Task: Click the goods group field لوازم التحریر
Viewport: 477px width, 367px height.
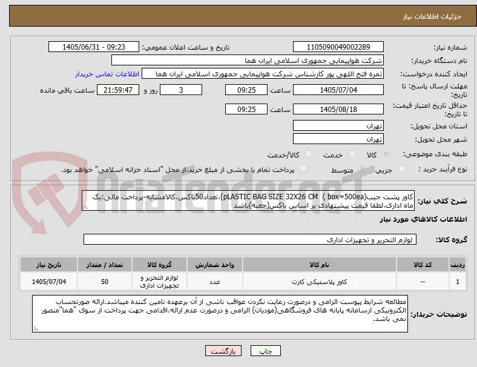Action: (250, 239)
